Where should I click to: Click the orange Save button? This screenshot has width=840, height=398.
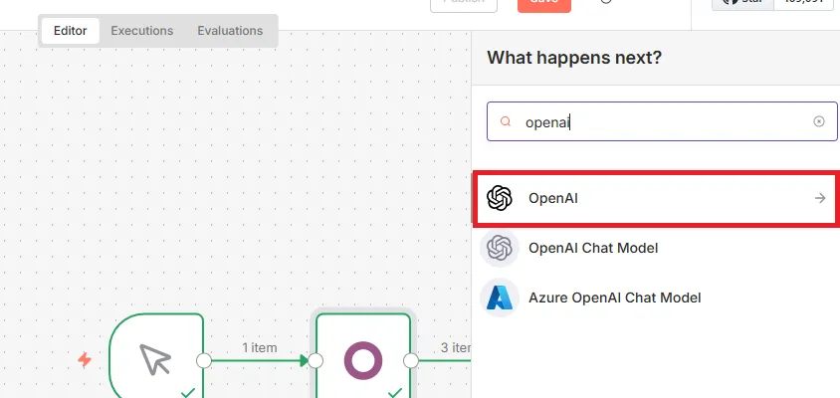[543, 4]
